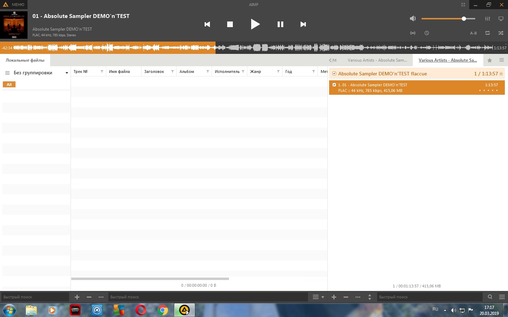Click hamburger icon beside Без группировки
The height and width of the screenshot is (317, 508).
[x=7, y=73]
